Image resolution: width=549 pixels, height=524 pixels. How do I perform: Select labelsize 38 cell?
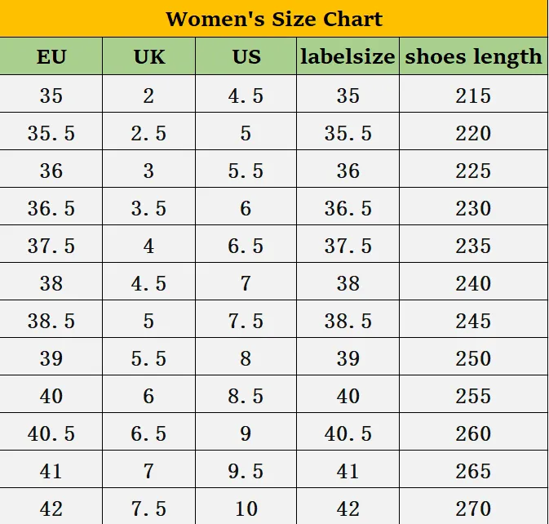(x=348, y=282)
